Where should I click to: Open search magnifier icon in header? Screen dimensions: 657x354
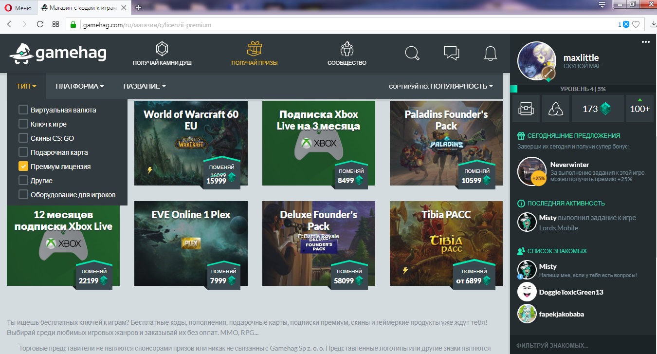[x=412, y=53]
